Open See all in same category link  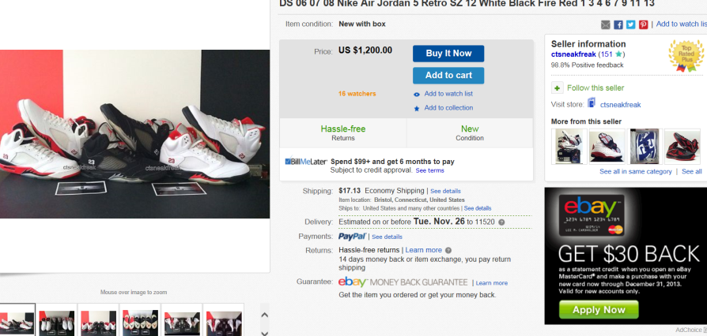(635, 171)
